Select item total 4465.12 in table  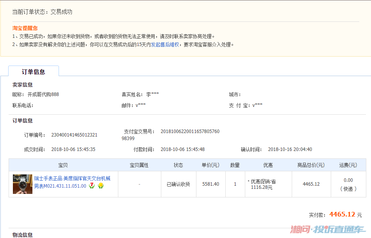click(x=311, y=184)
